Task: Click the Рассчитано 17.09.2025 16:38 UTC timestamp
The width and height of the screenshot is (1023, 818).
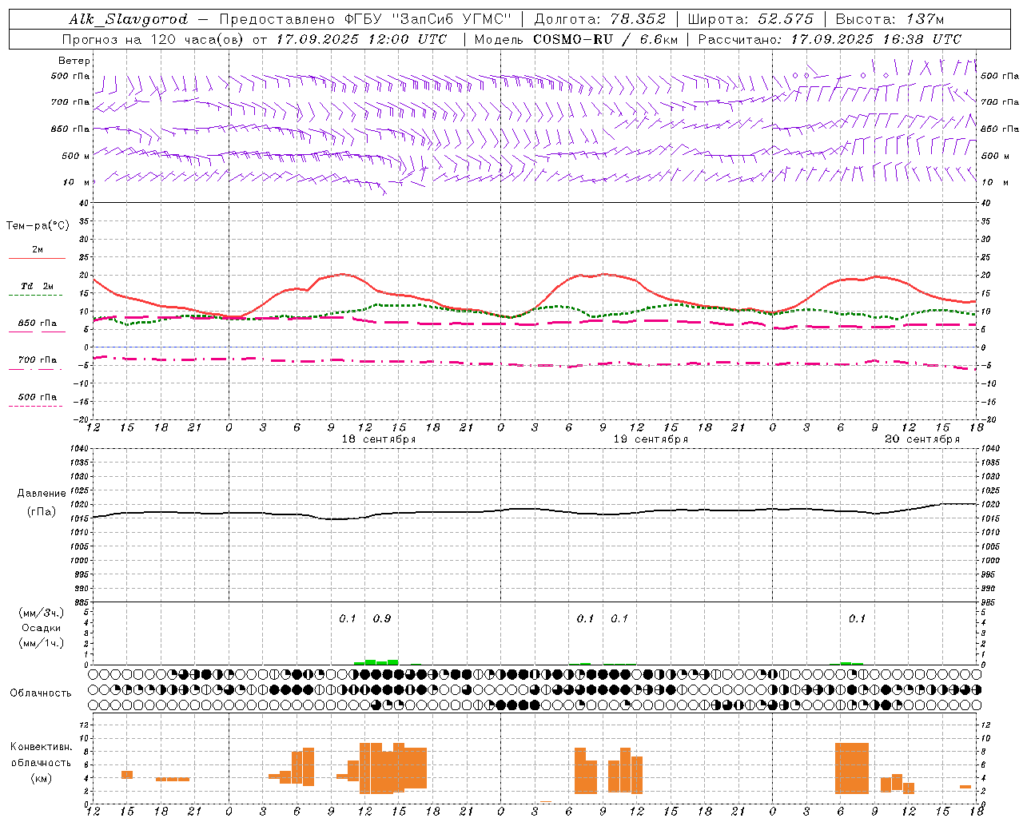Action: [x=830, y=39]
